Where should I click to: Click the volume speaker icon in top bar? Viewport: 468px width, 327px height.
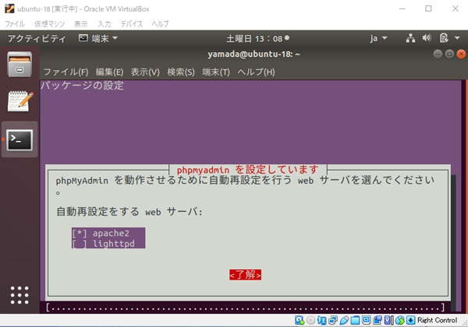point(427,38)
